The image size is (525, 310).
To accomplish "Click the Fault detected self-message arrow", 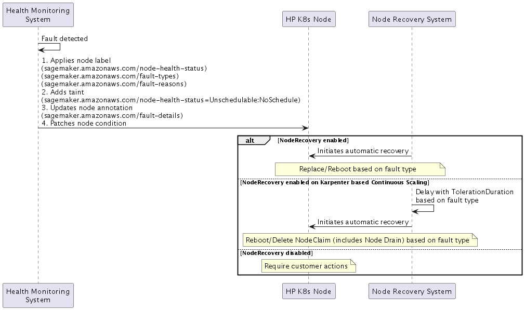I will click(x=49, y=48).
